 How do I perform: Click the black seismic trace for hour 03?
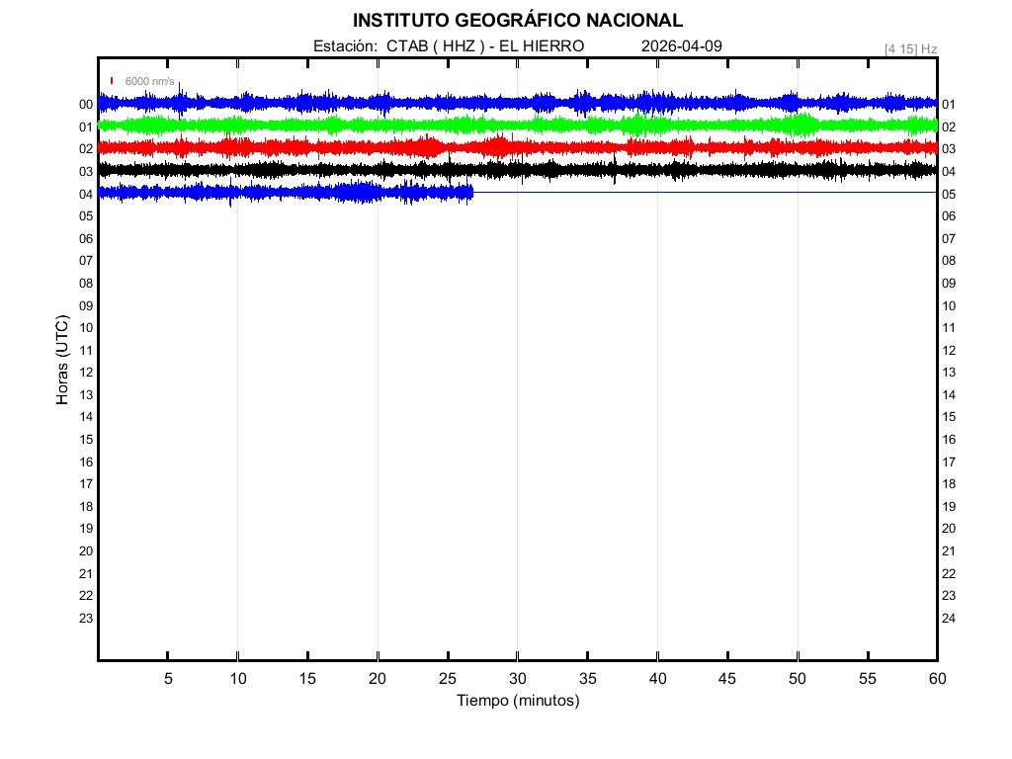point(494,170)
